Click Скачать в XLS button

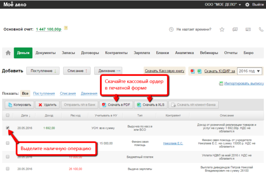[x=151, y=105]
